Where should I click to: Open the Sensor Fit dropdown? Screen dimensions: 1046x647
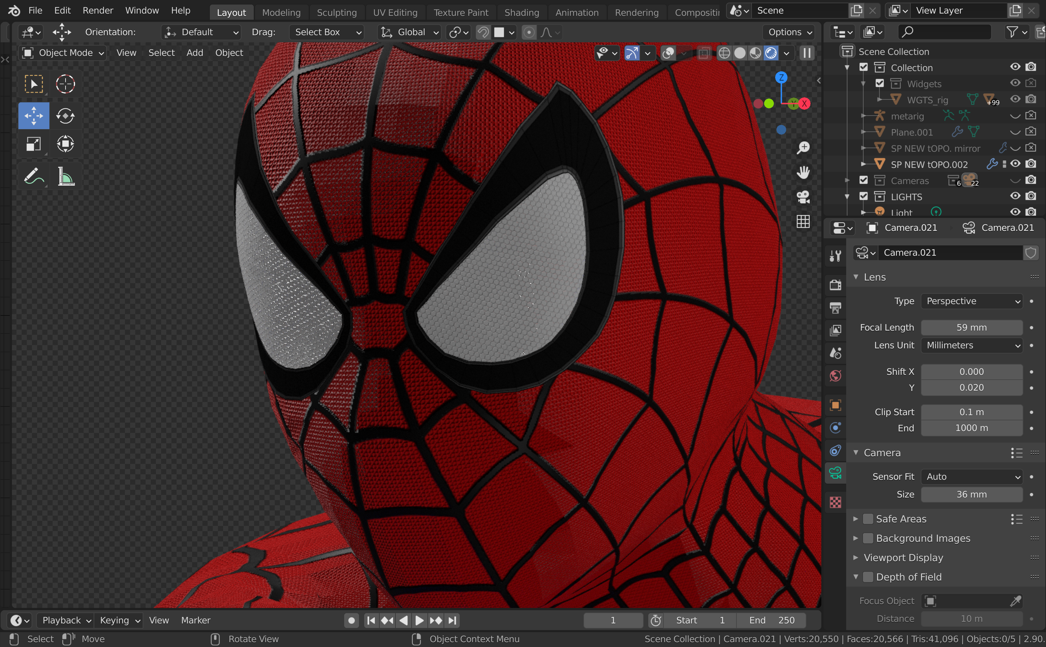pos(971,476)
